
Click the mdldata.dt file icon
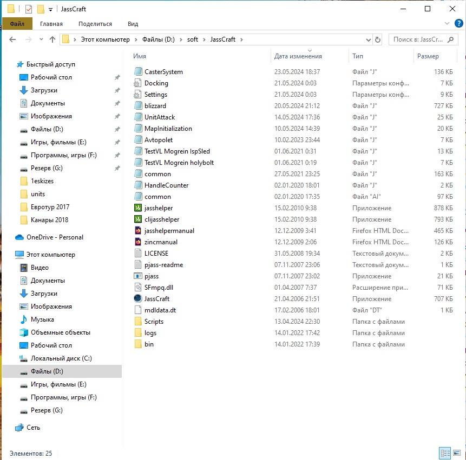[137, 310]
